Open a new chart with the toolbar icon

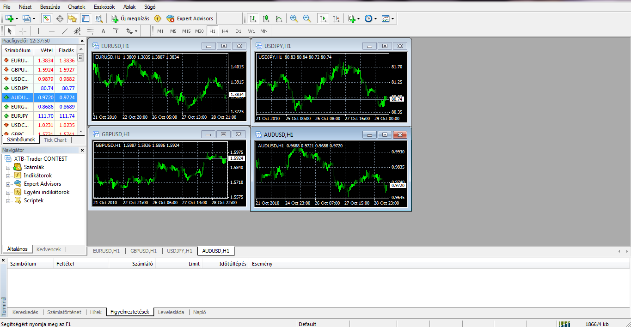coord(10,18)
